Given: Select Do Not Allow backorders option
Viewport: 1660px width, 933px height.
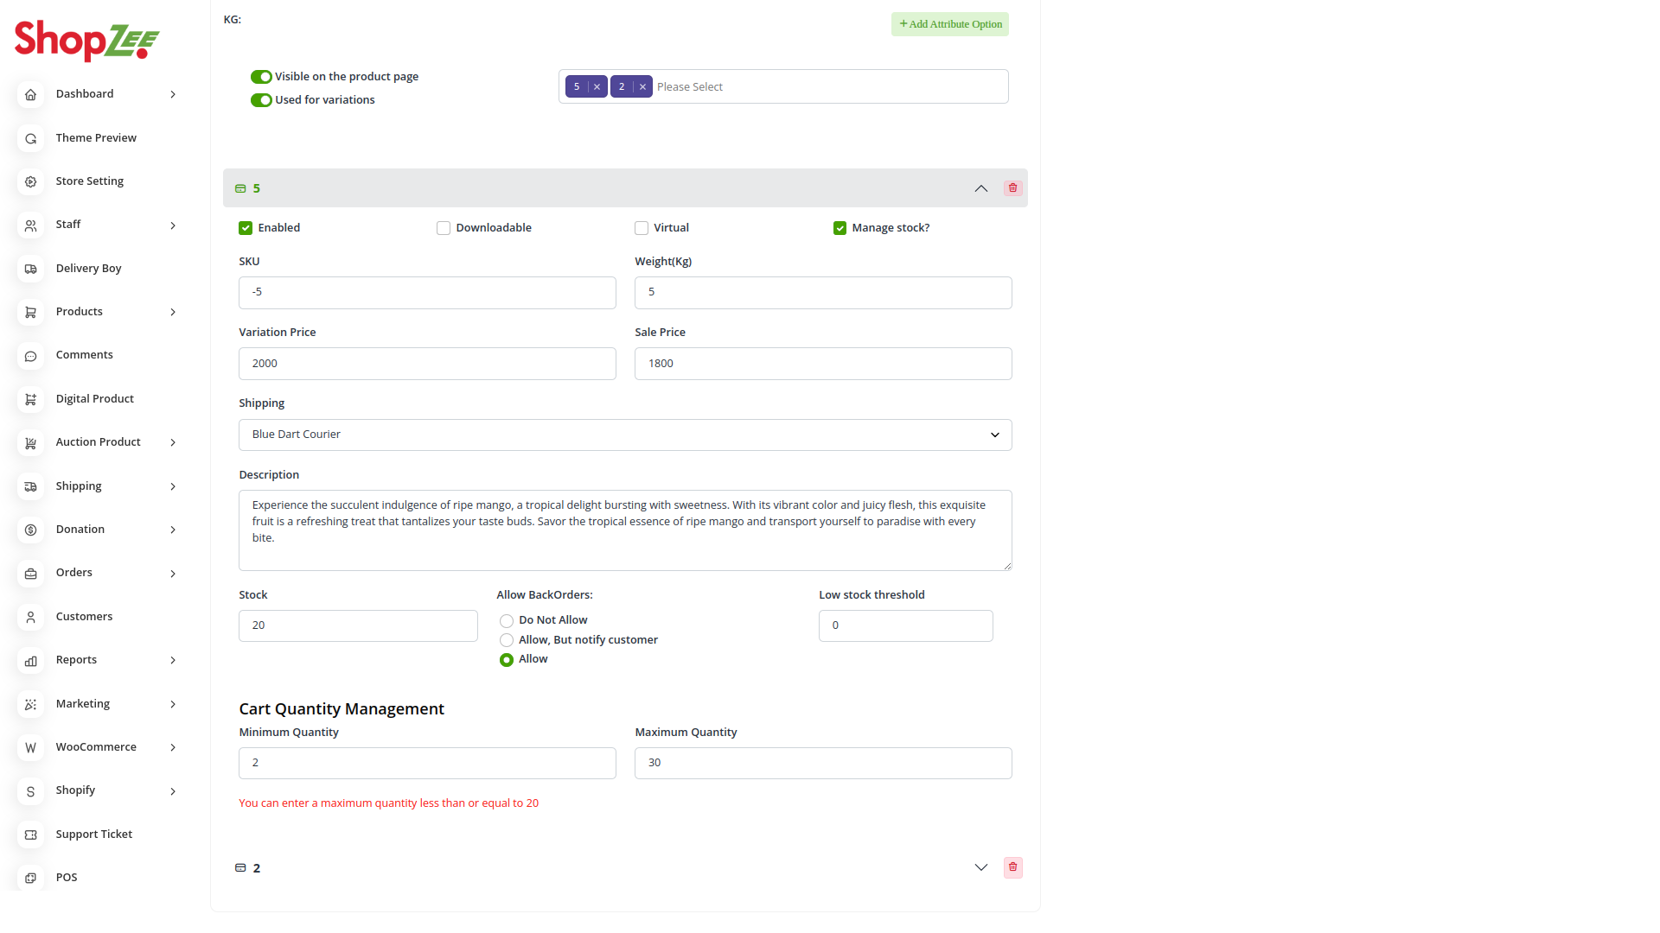Looking at the screenshot, I should coord(507,621).
